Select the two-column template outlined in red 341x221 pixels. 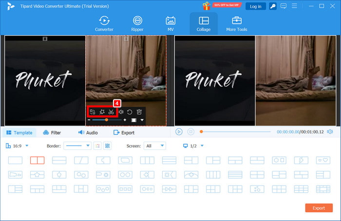click(x=37, y=160)
